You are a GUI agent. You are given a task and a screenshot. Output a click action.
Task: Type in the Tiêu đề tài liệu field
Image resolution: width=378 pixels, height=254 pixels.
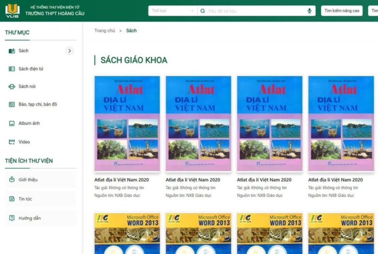point(255,11)
